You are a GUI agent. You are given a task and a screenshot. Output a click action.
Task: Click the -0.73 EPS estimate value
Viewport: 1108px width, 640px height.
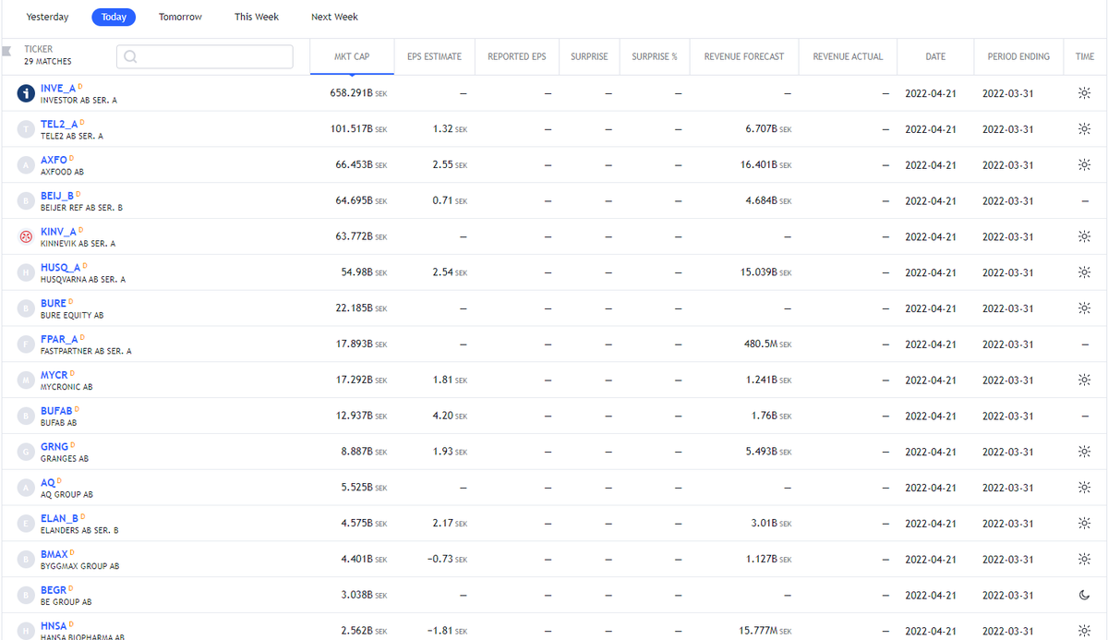click(x=447, y=559)
